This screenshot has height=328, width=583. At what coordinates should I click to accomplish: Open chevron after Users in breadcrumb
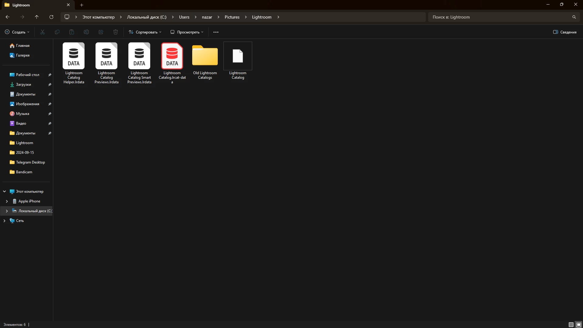[196, 17]
